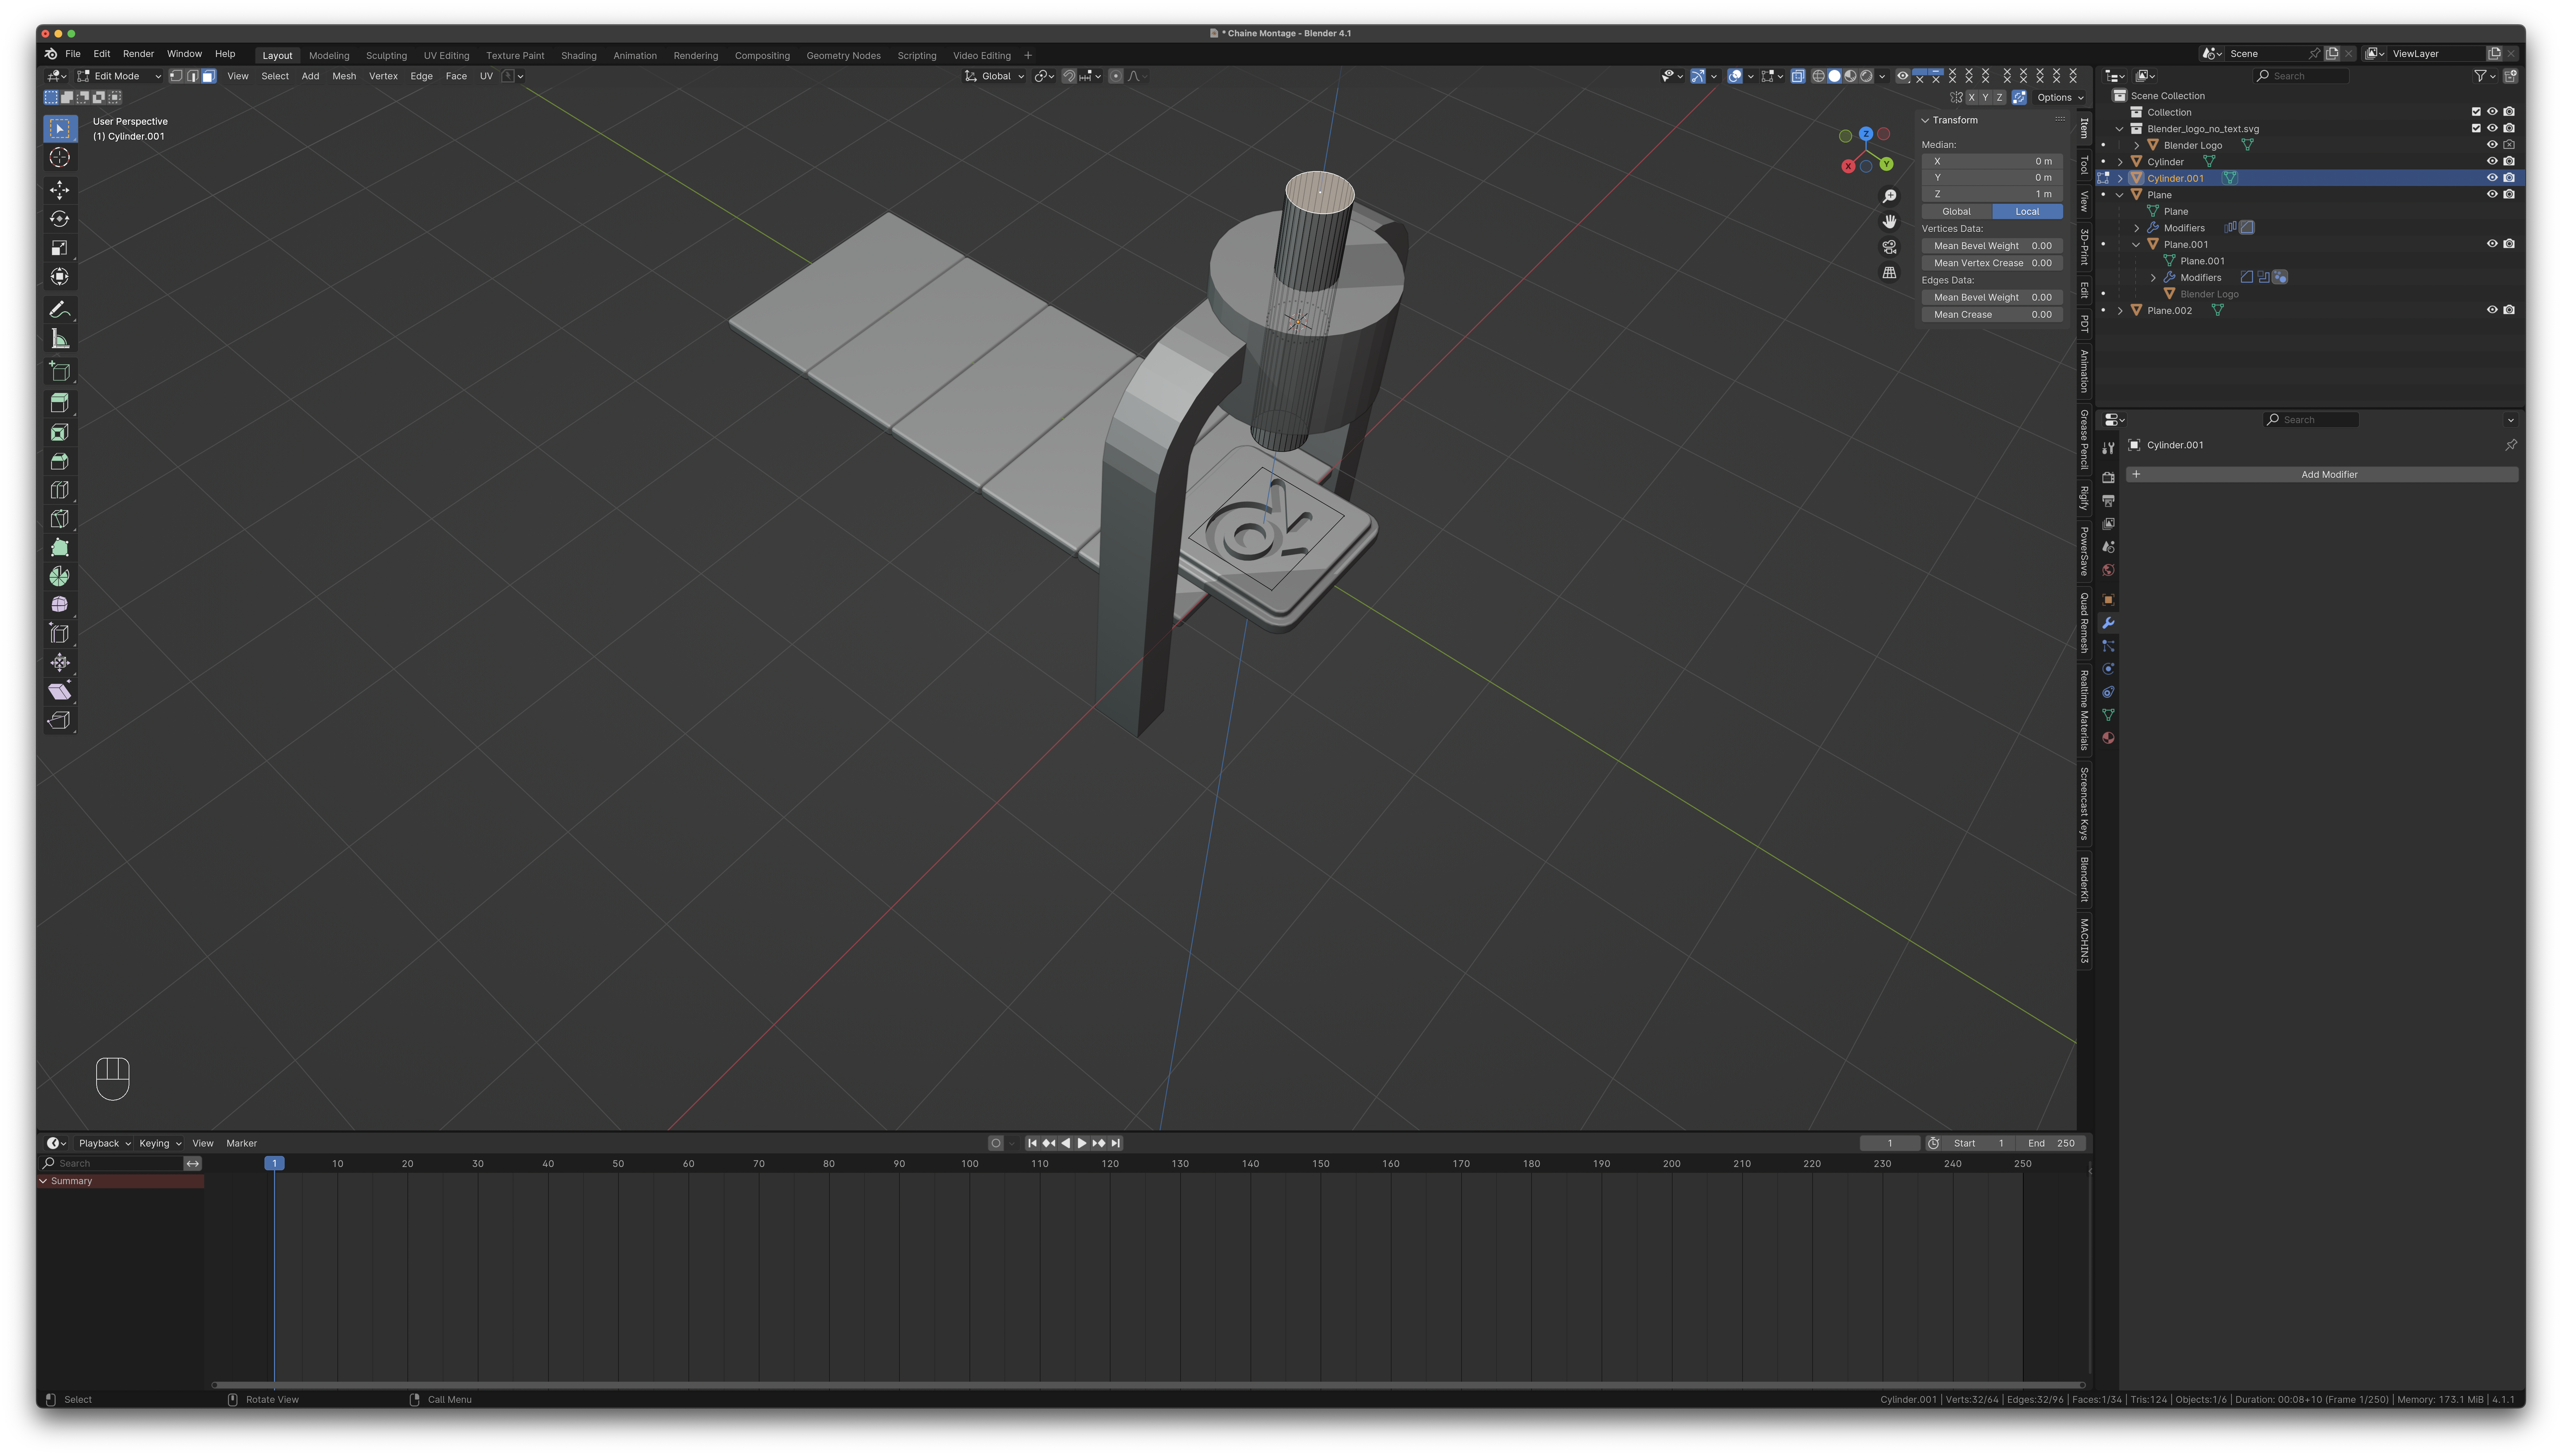The width and height of the screenshot is (2562, 1456).
Task: Open the Global transform orientation dropdown
Action: point(994,76)
